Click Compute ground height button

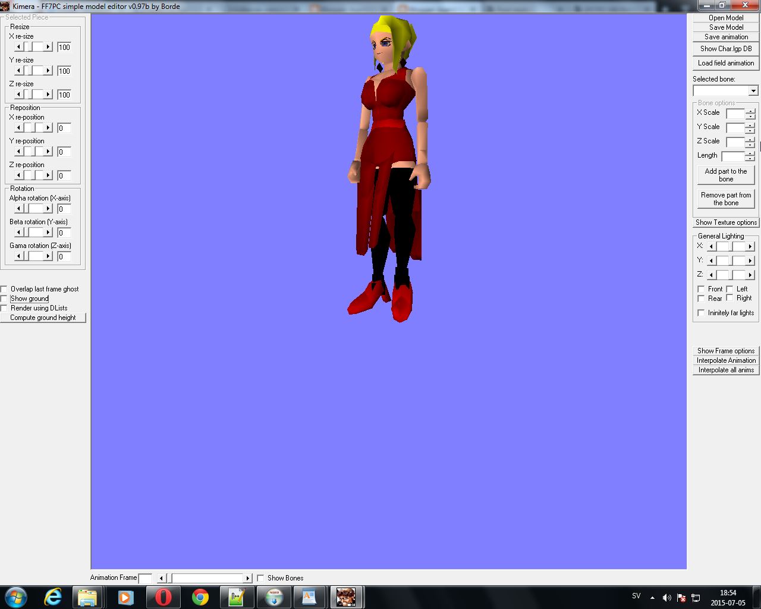point(43,318)
